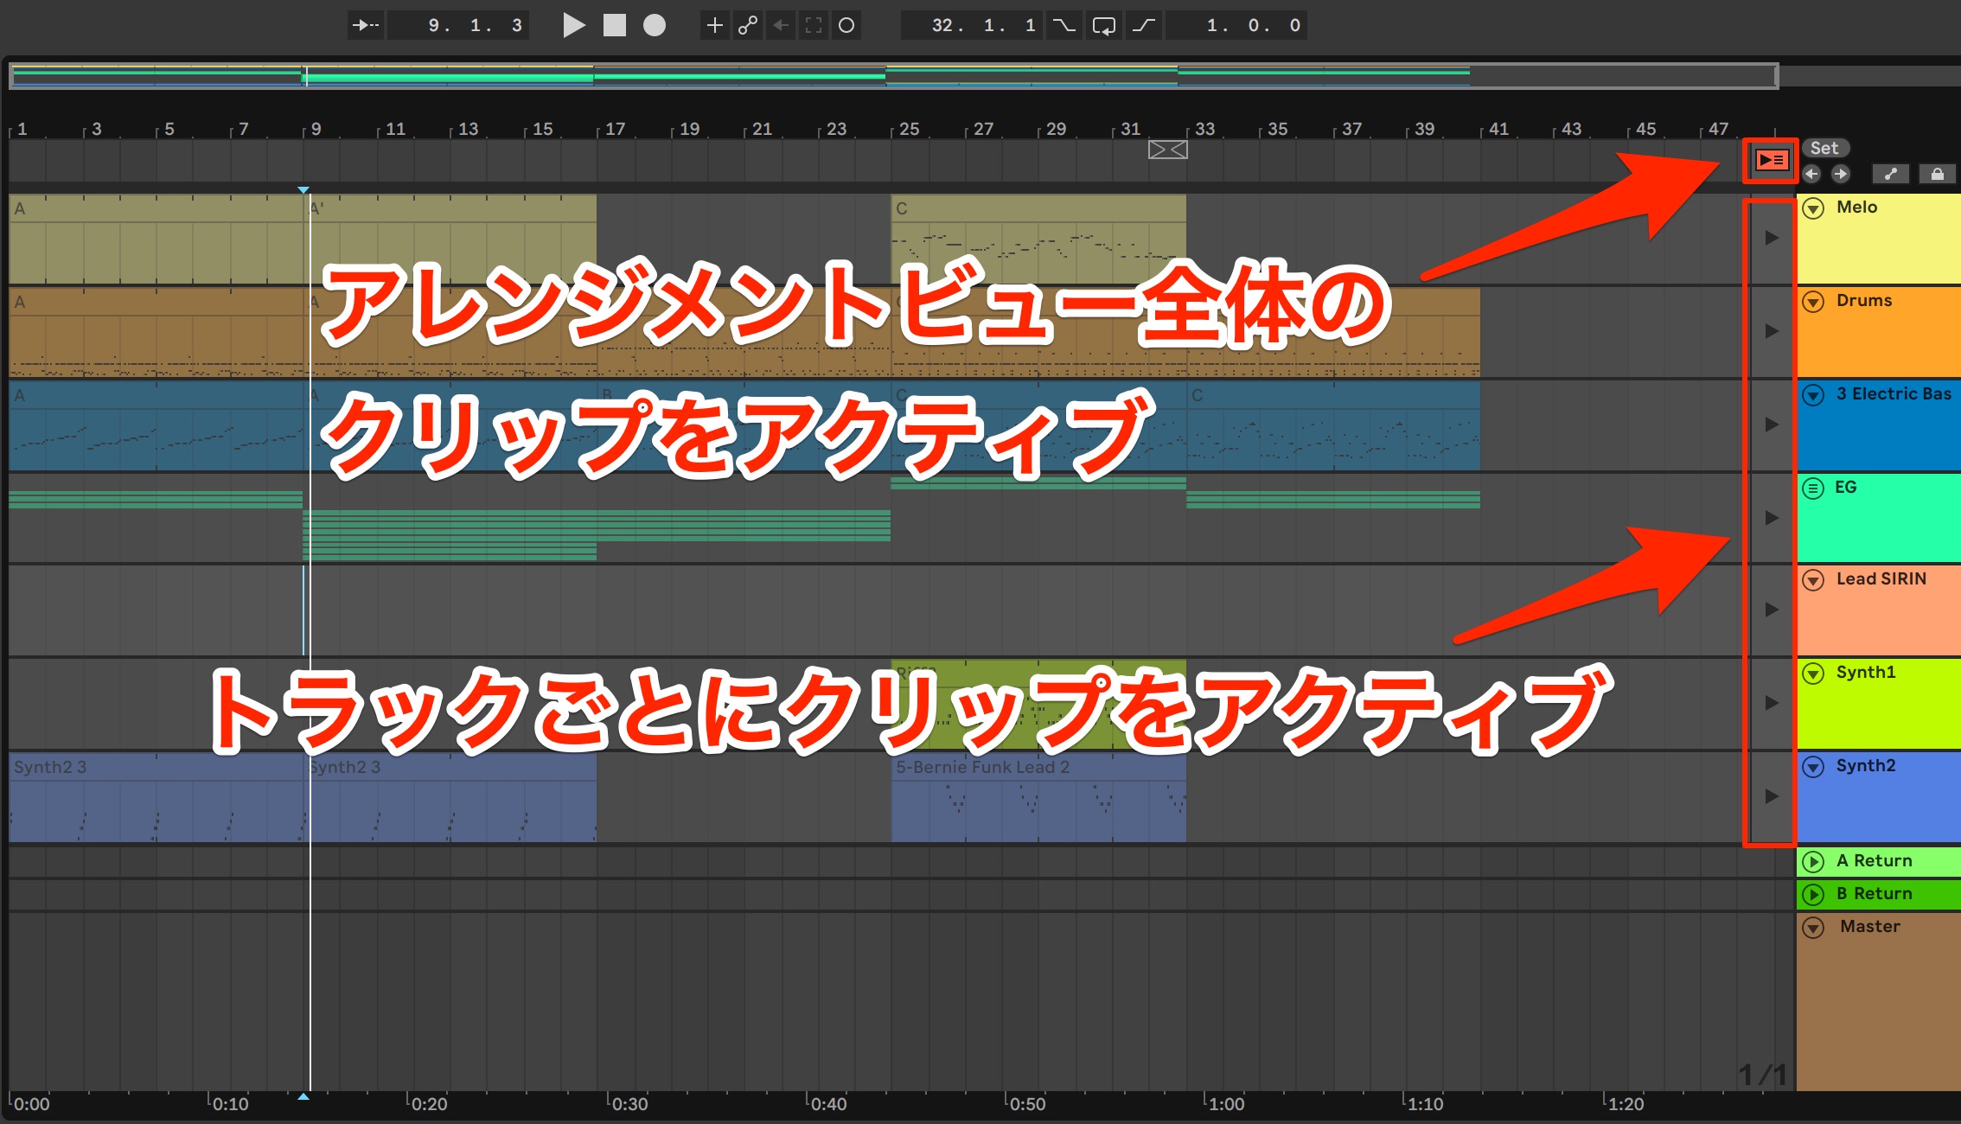Image resolution: width=1961 pixels, height=1124 pixels.
Task: Activate arrangement clips on 3 Electric Bas track
Action: tap(1771, 425)
